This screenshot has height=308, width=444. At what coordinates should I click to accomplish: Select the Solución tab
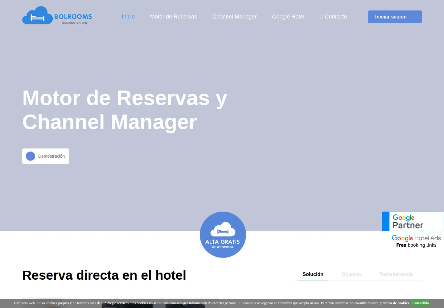[313, 274]
